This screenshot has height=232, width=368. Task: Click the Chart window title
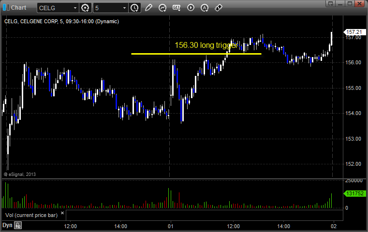[x=18, y=8]
